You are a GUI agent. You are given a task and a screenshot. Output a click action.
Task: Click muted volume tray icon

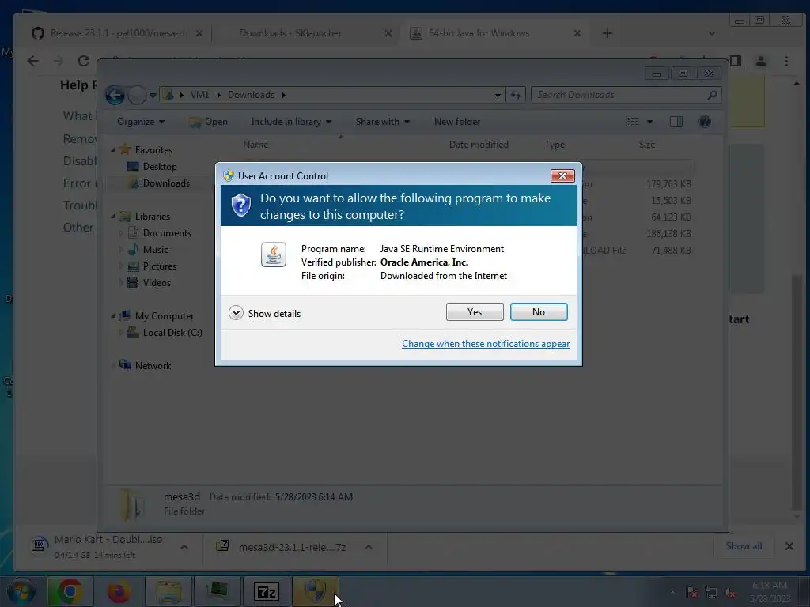pyautogui.click(x=729, y=593)
